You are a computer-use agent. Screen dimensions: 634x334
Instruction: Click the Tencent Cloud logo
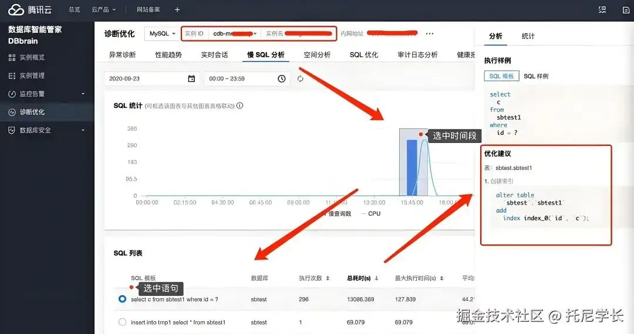click(x=30, y=10)
